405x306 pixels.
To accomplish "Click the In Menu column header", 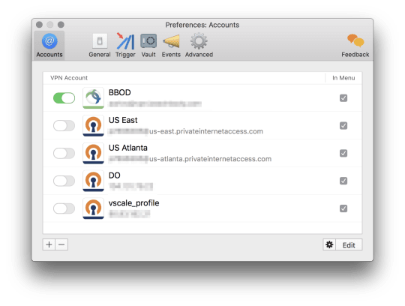I will tap(343, 78).
